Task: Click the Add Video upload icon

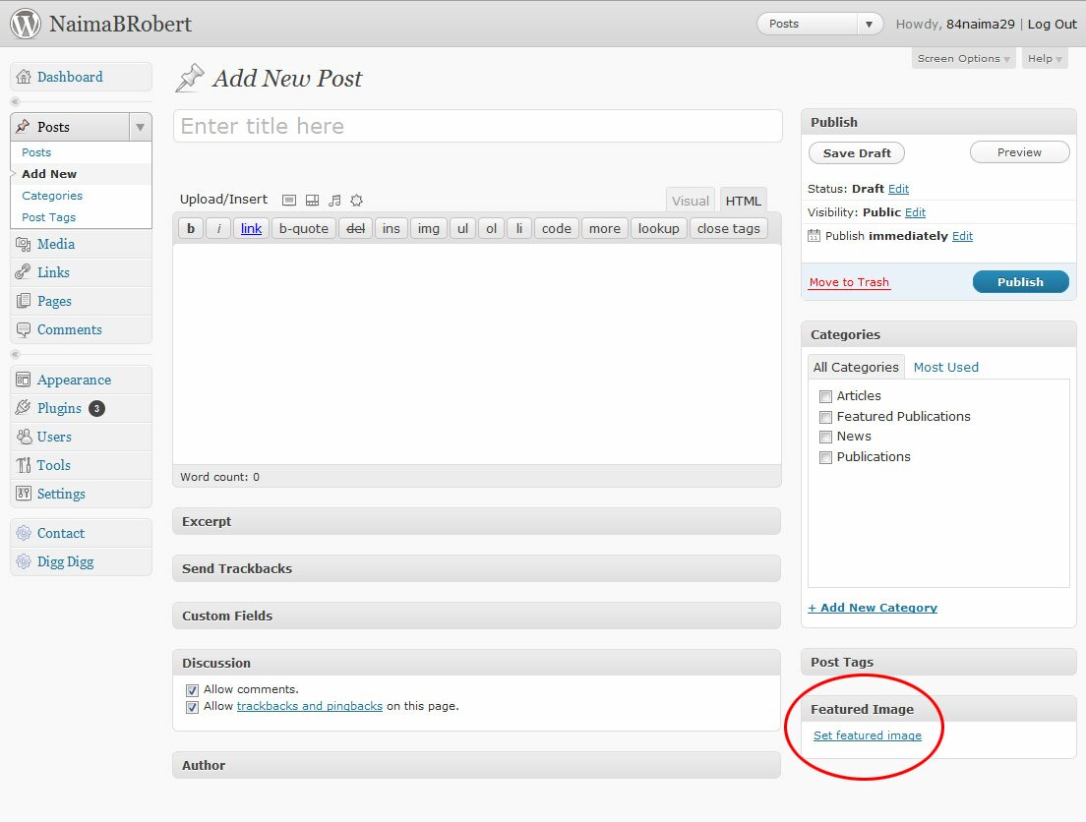Action: (x=313, y=201)
